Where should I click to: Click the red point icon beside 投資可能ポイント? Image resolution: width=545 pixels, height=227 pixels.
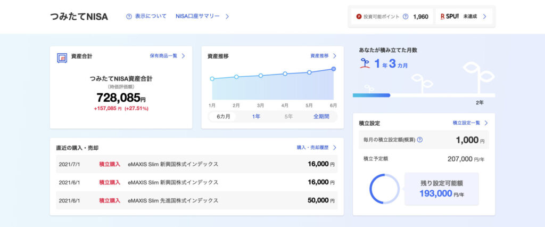pos(359,17)
